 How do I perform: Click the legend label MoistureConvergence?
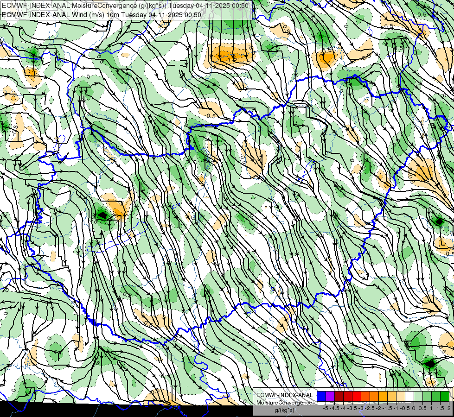point(284,403)
